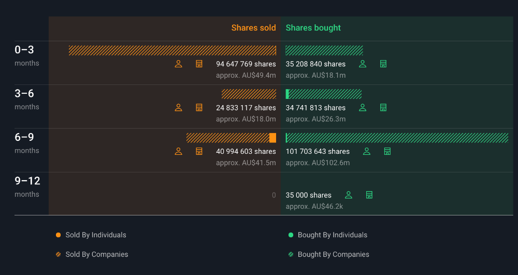Toggle the Bought By Companies legend item
This screenshot has width=518, height=275.
point(328,255)
